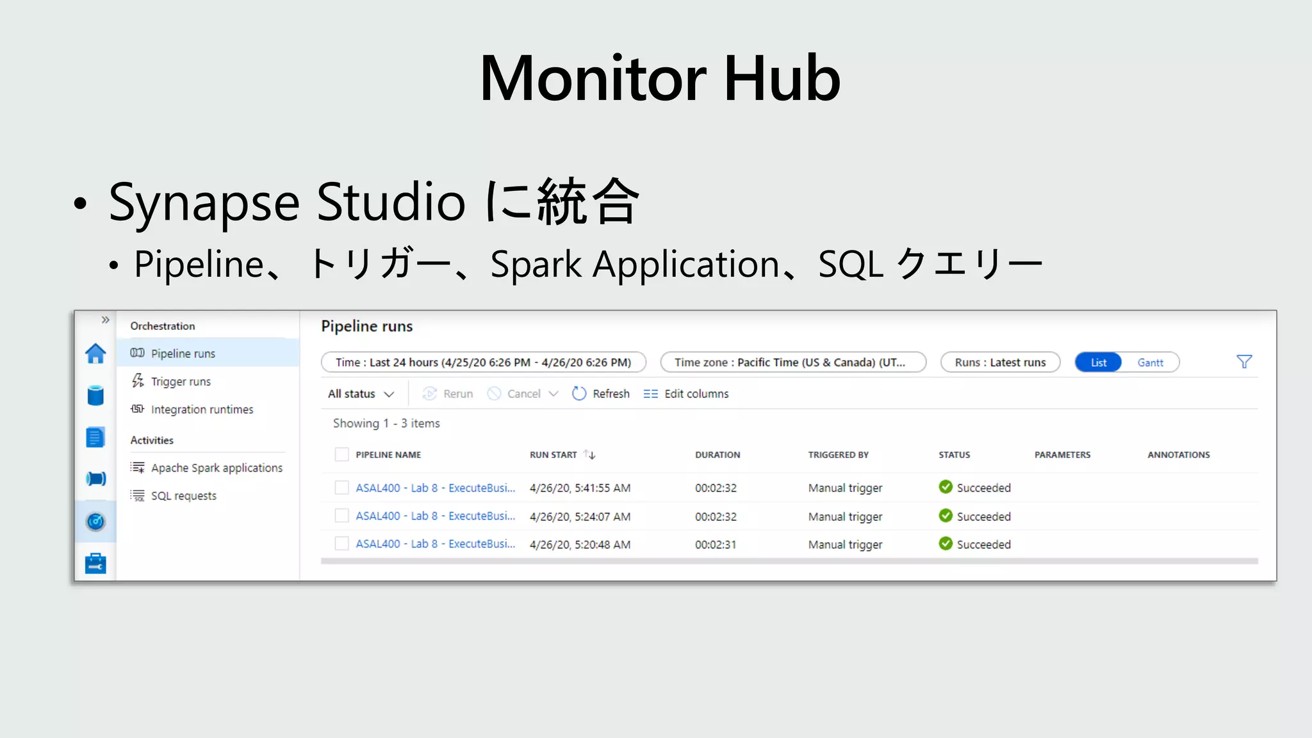Tick checkbox for the 5:24:07 AM run
This screenshot has width=1312, height=738.
point(342,516)
